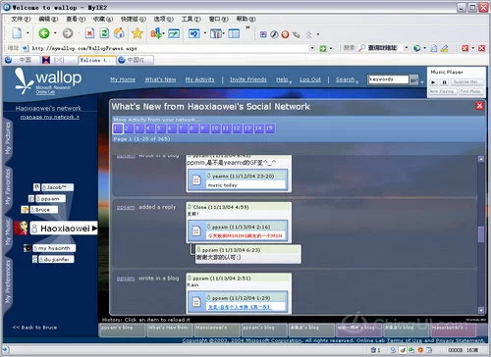Click the new page toolbar icon
The height and width of the screenshot is (357, 491).
17,33
